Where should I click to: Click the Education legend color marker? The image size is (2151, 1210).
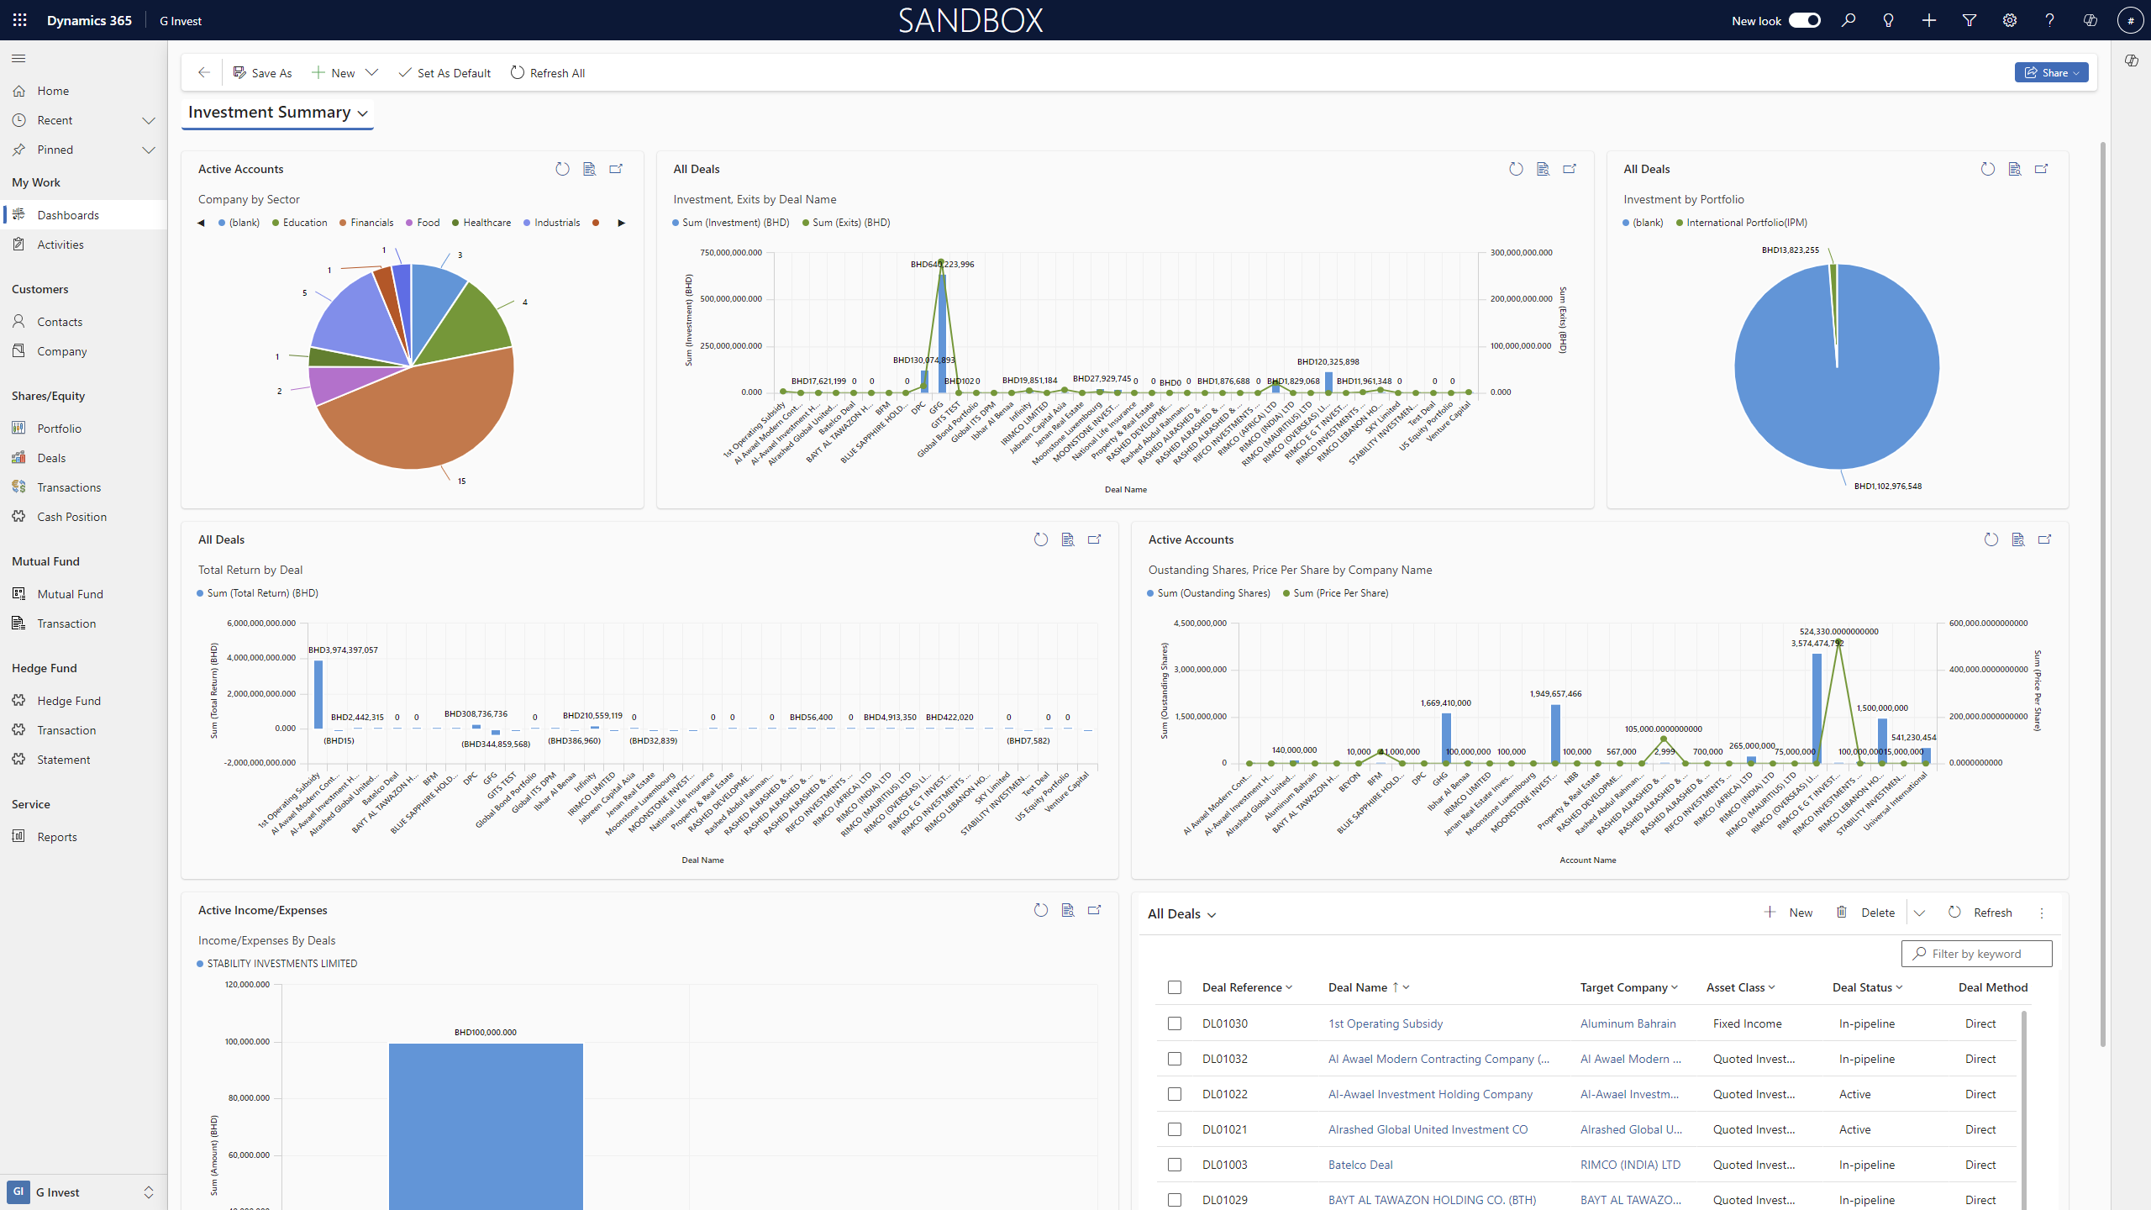[276, 223]
